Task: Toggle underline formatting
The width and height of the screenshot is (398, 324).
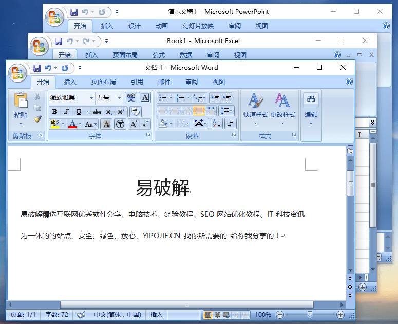Action: 79,112
